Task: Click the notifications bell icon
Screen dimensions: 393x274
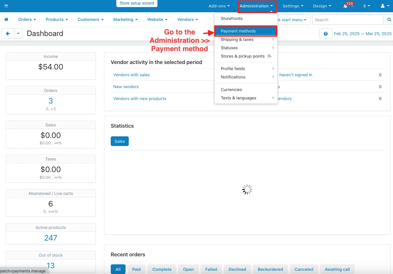Action: [345, 6]
